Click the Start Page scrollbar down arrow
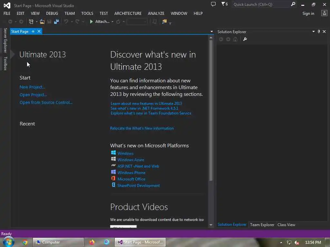330x247 pixels. (x=211, y=225)
